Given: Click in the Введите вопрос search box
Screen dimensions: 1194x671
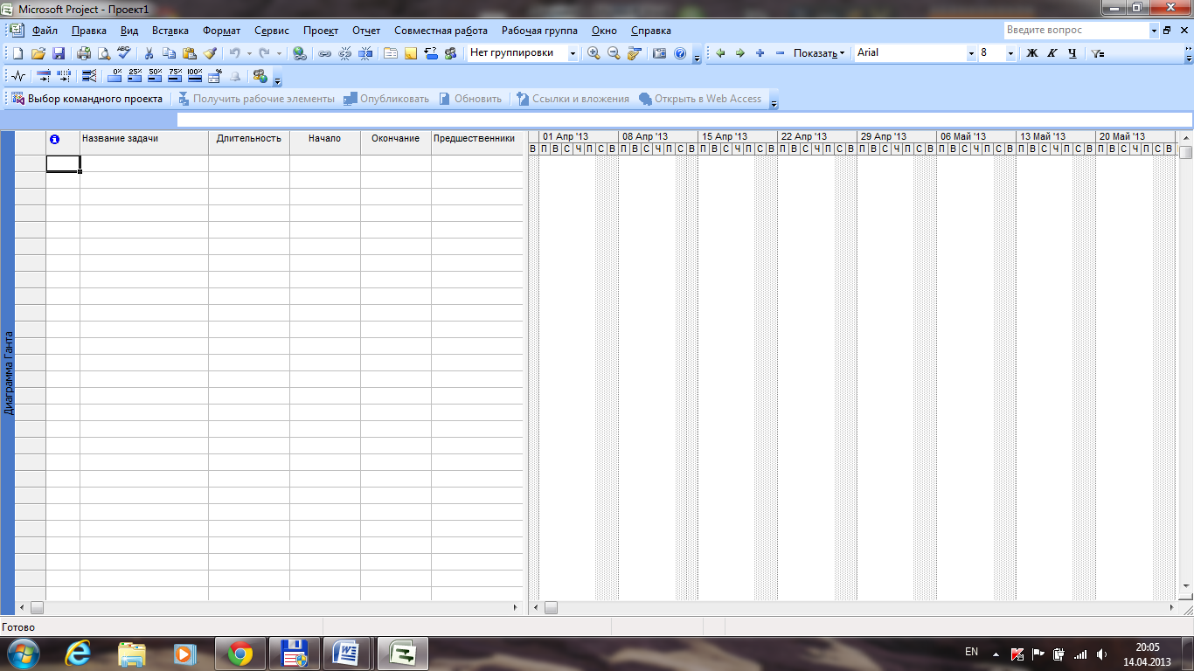Looking at the screenshot, I should point(1075,31).
